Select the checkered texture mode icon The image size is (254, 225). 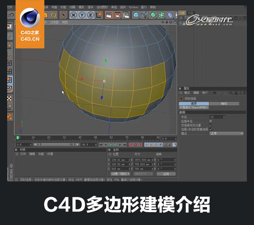(x=9, y=98)
